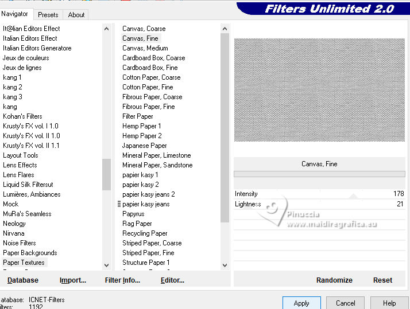The image size is (410, 309).
Task: Open Filter Info...
Action: (x=122, y=280)
